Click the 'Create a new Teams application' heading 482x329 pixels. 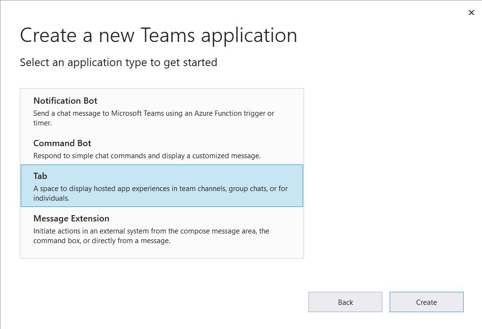click(158, 36)
